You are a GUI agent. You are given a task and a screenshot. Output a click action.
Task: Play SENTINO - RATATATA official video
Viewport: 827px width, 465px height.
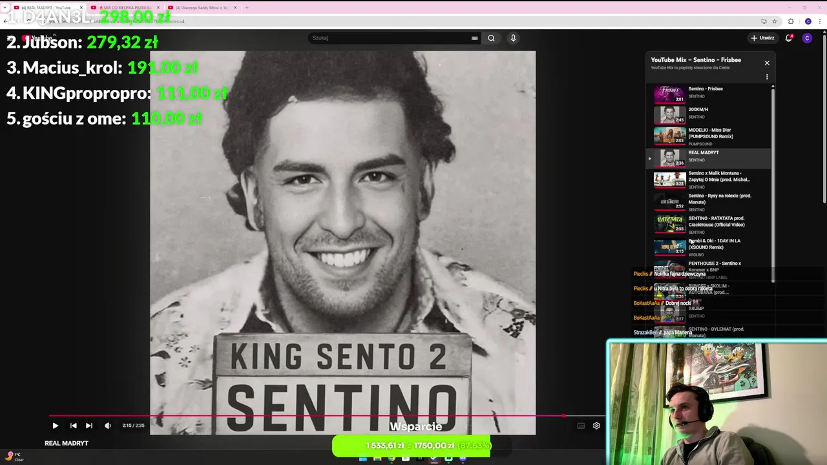point(709,225)
